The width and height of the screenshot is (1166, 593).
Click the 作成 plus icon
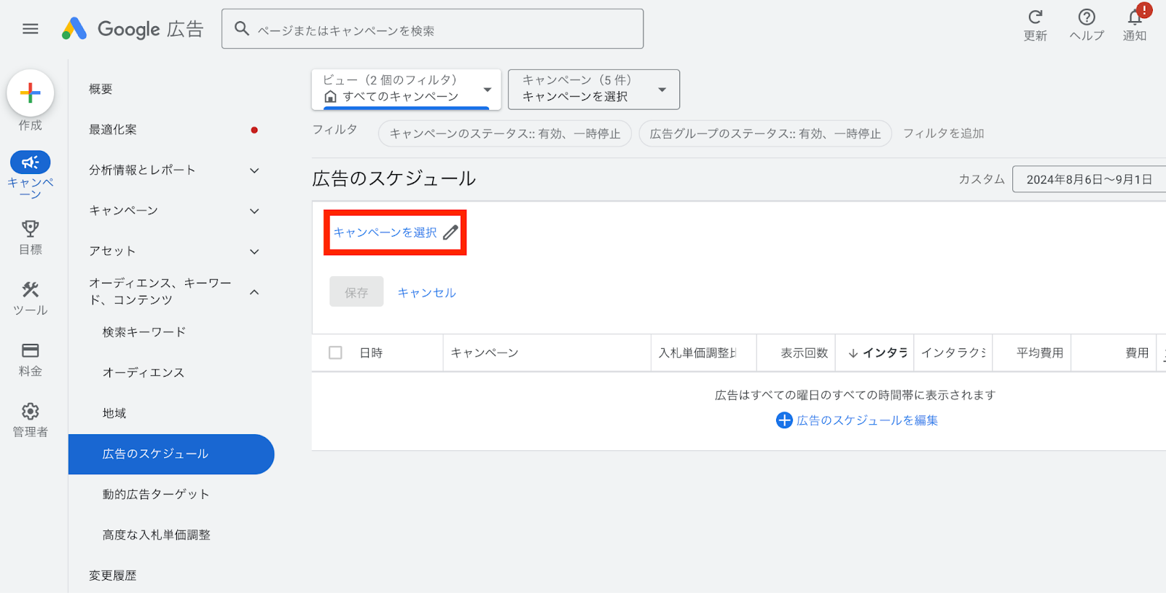coord(31,93)
